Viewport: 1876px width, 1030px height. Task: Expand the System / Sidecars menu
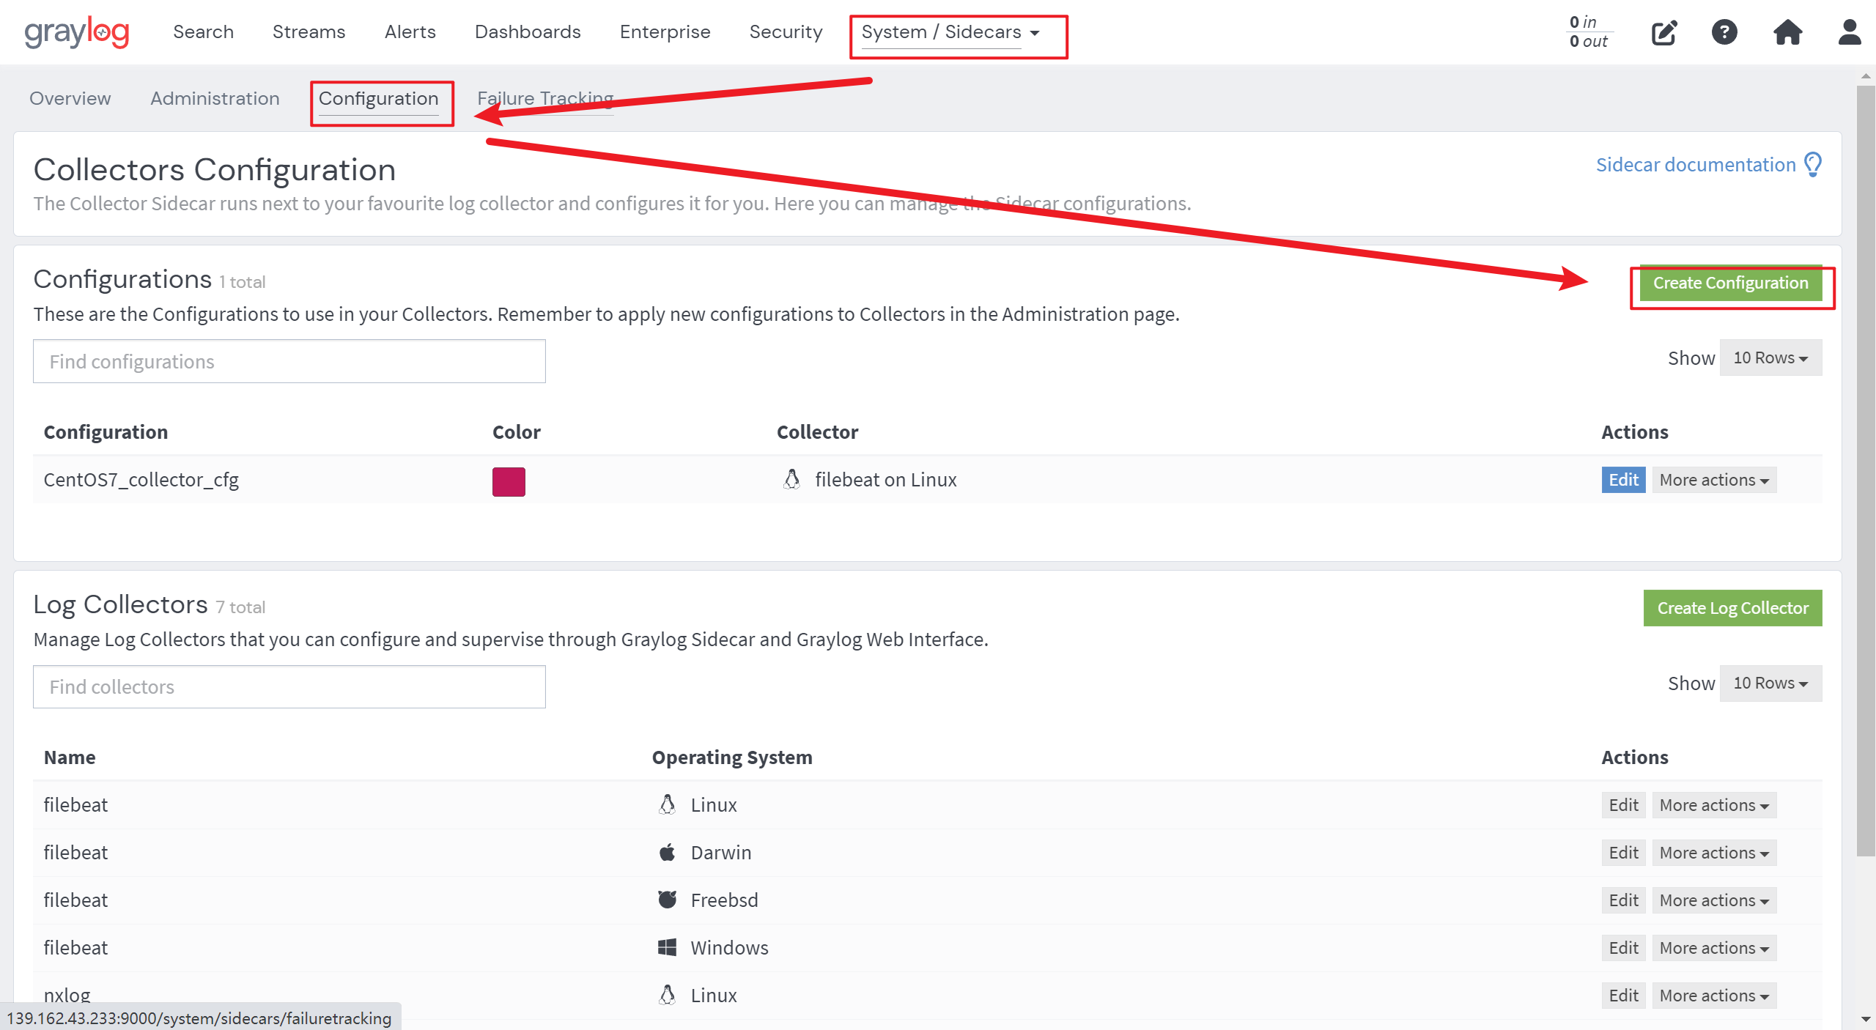tap(950, 32)
